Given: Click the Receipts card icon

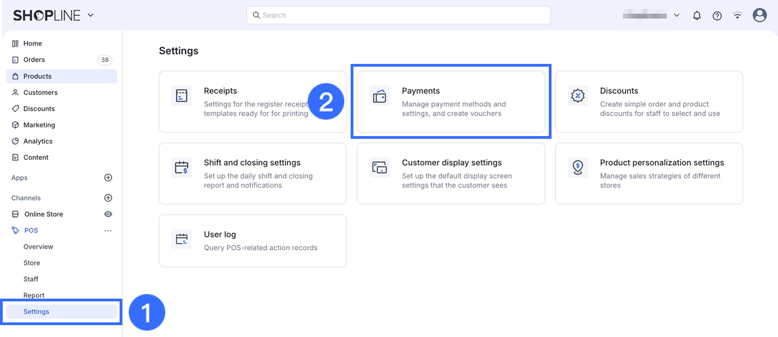Looking at the screenshot, I should pyautogui.click(x=182, y=96).
